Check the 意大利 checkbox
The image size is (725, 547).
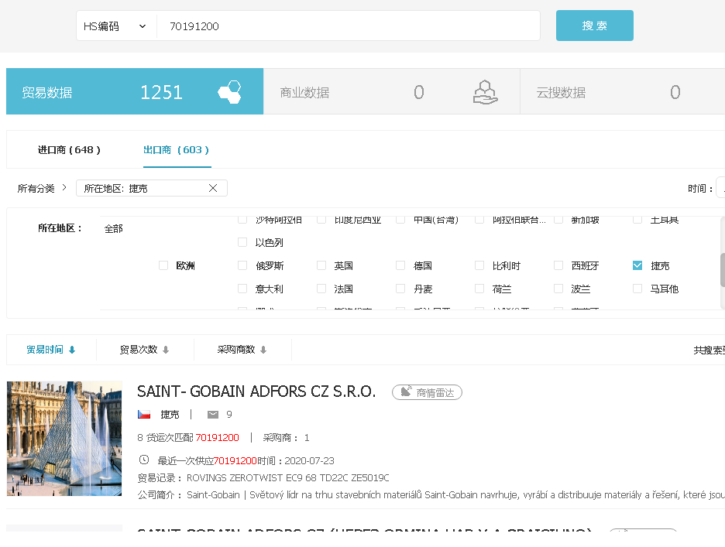(x=242, y=289)
